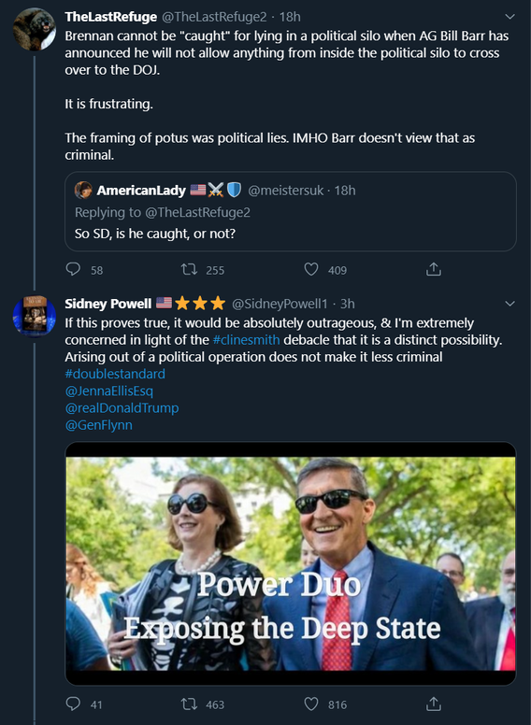
Task: Open TheLastRefuge profile avatar
Action: coord(35,29)
